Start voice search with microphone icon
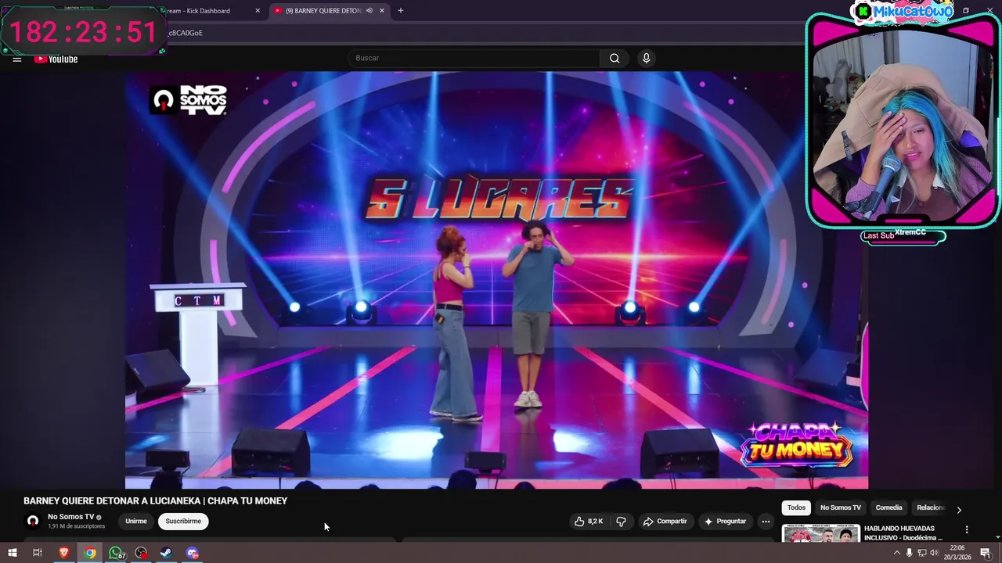The image size is (1002, 563). coord(646,58)
